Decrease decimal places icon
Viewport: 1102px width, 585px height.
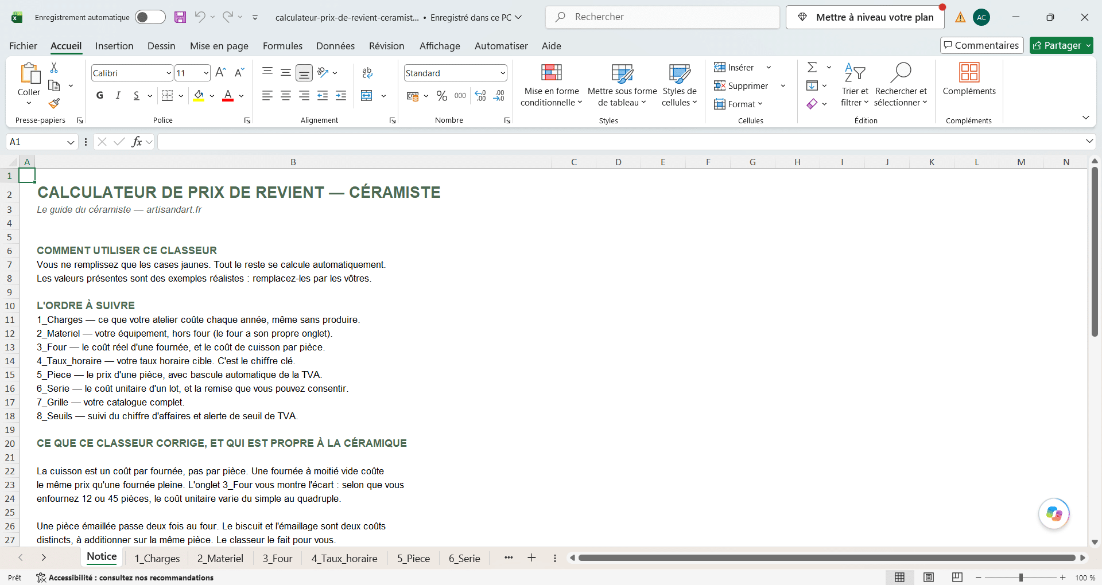tap(499, 96)
